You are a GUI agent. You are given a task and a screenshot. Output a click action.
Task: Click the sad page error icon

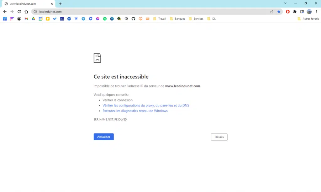pos(97,58)
